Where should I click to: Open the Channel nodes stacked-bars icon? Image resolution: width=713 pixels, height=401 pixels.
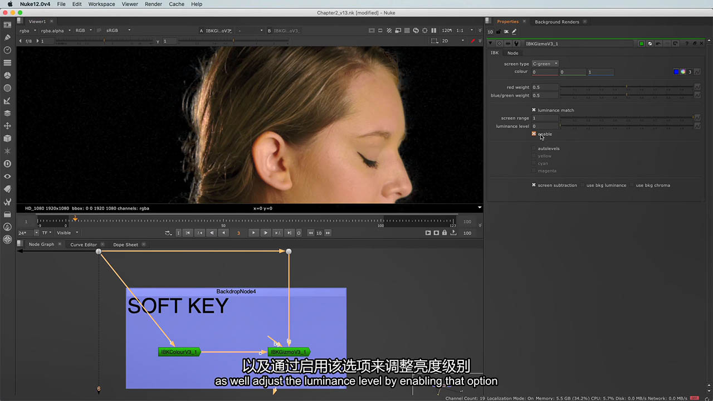pos(8,63)
